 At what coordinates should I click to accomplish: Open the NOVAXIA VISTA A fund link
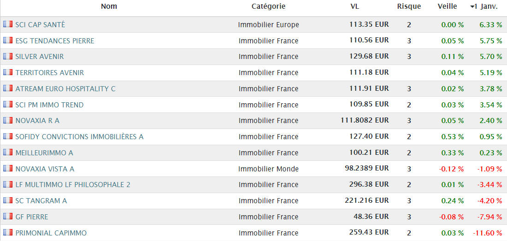pyautogui.click(x=45, y=169)
